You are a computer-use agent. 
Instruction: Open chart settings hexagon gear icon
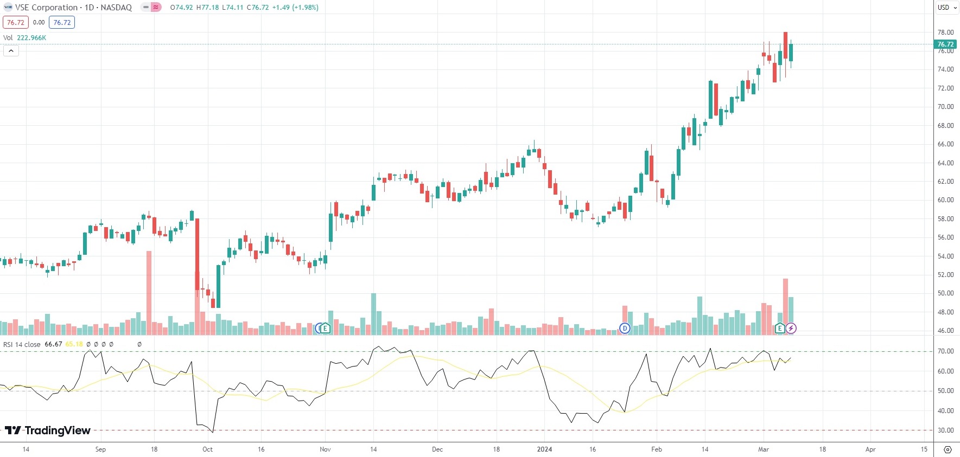pos(948,449)
